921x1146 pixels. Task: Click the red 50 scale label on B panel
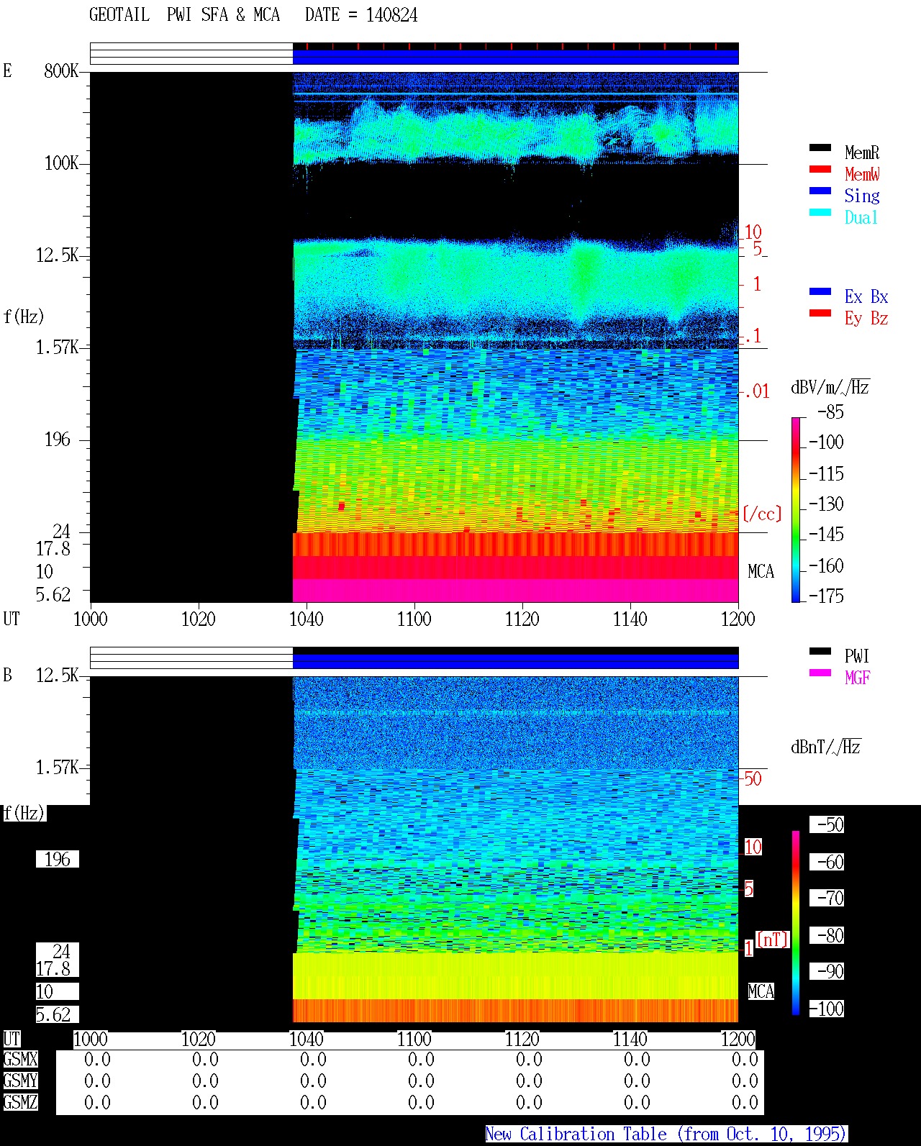tap(753, 778)
